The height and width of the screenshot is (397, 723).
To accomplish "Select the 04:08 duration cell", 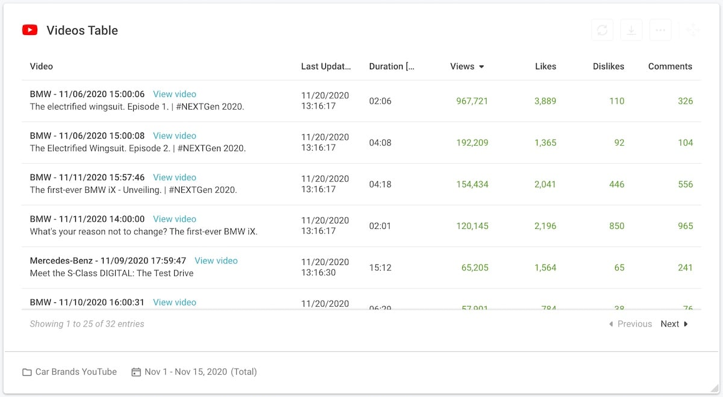I will pyautogui.click(x=380, y=142).
